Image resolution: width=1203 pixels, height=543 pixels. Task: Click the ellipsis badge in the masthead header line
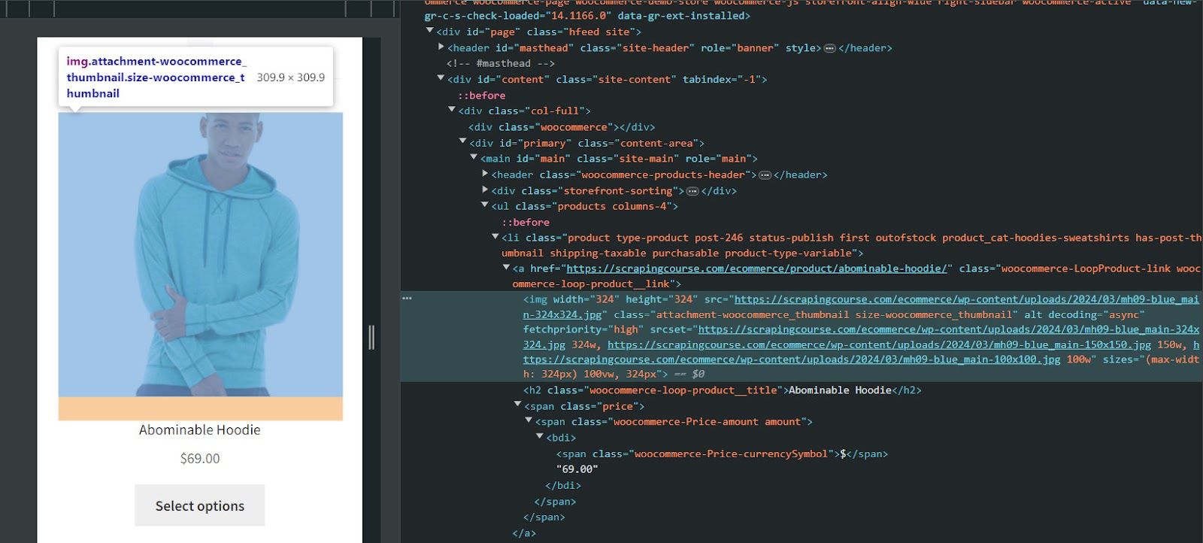(x=829, y=48)
